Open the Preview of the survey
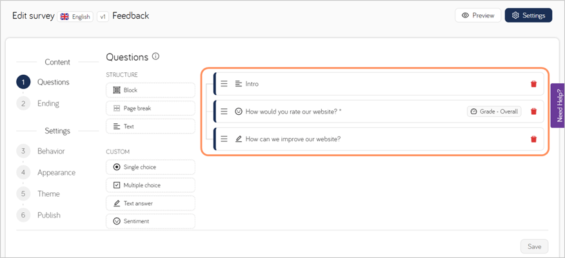The image size is (565, 258). click(x=477, y=15)
